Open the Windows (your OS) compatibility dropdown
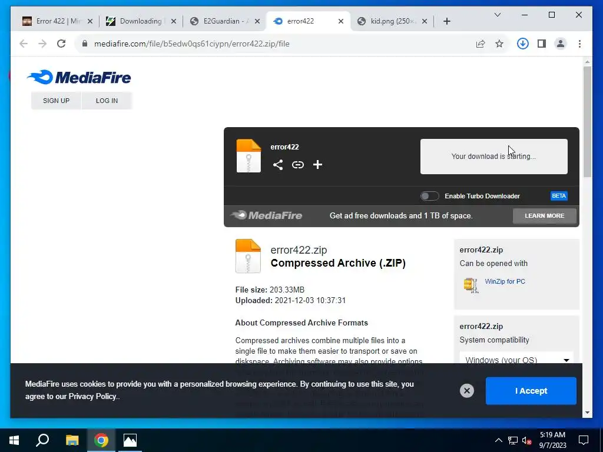The height and width of the screenshot is (452, 603). click(x=516, y=360)
